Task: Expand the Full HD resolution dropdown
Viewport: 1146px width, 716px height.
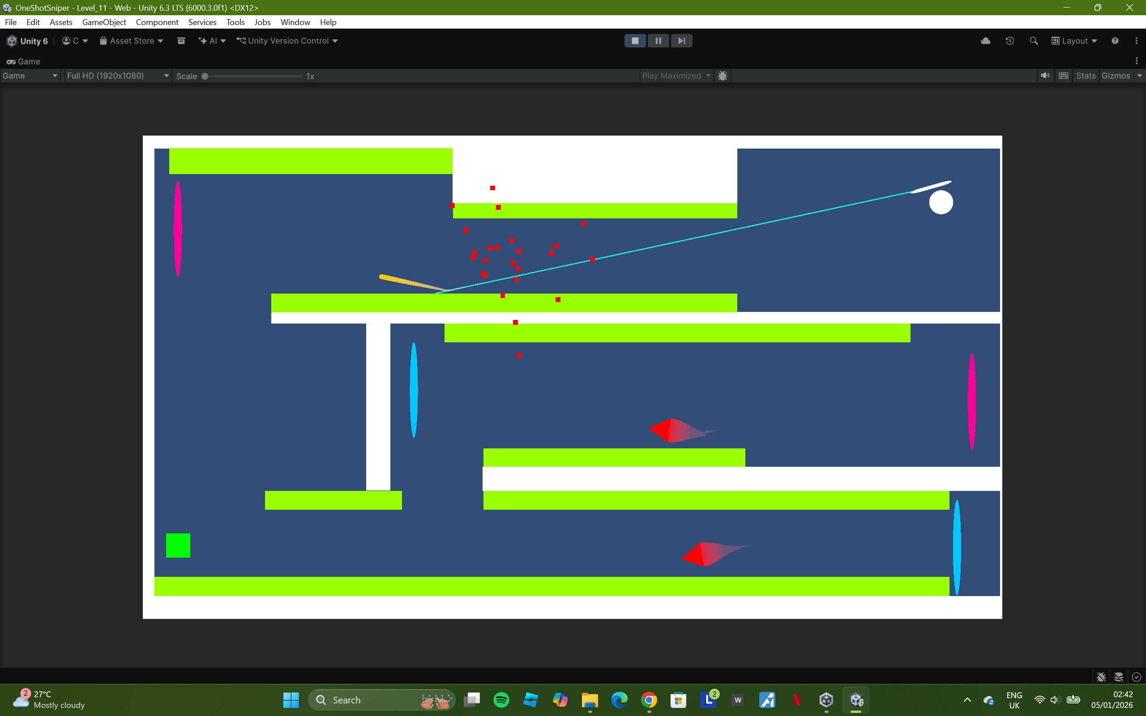Action: (117, 76)
